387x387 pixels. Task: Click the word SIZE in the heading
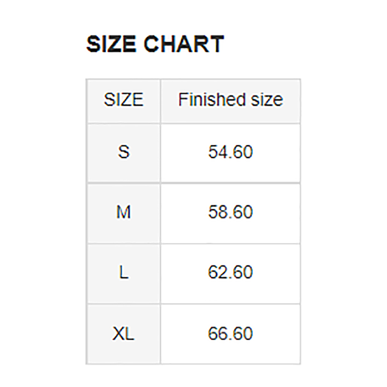(111, 44)
